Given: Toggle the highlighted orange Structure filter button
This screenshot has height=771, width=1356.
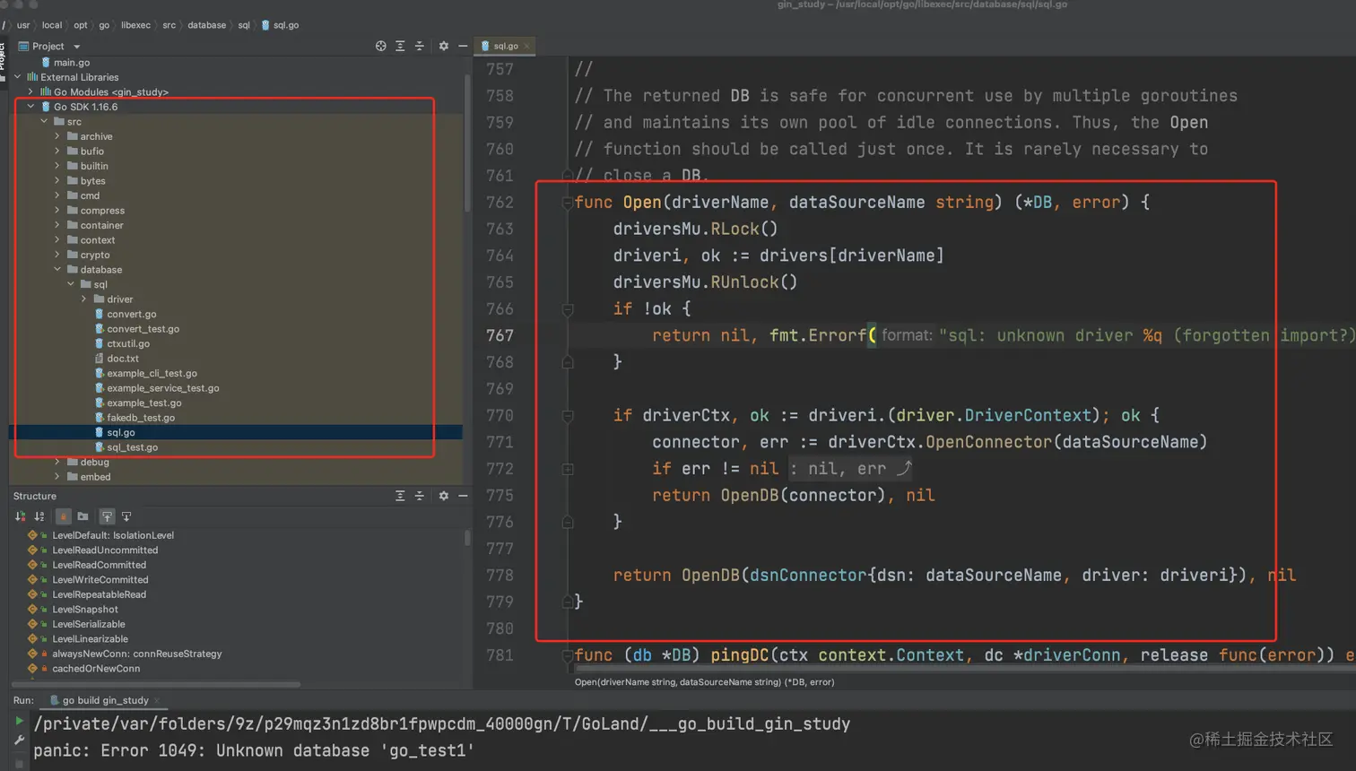Looking at the screenshot, I should coord(63,516).
